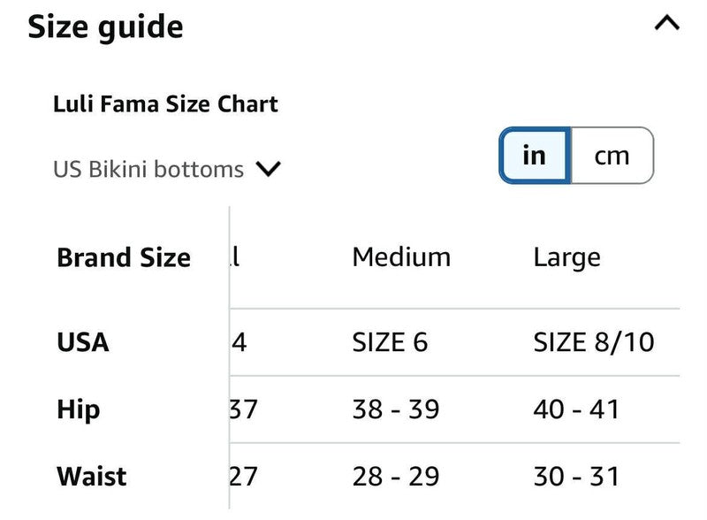The image size is (707, 520).
Task: Click the Brand Size row label
Action: click(124, 257)
